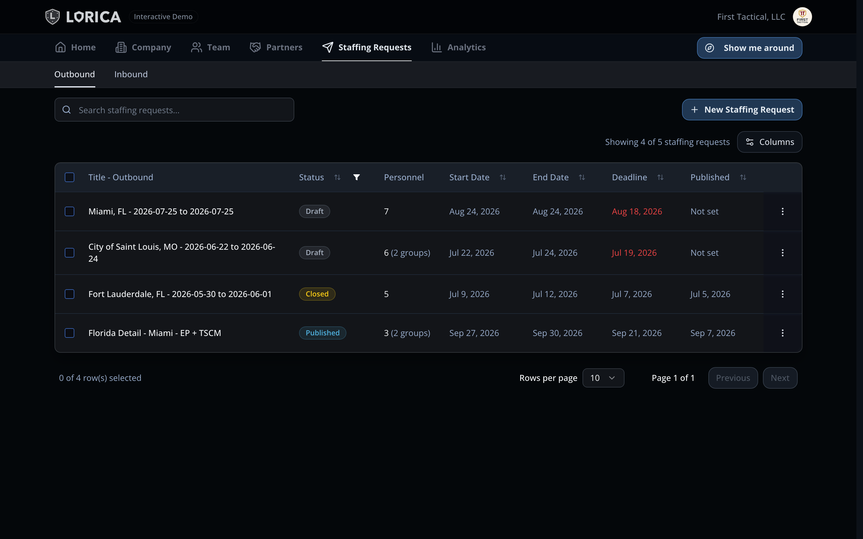Click the City of Saint Louis, MO request title
The width and height of the screenshot is (863, 539).
click(182, 253)
